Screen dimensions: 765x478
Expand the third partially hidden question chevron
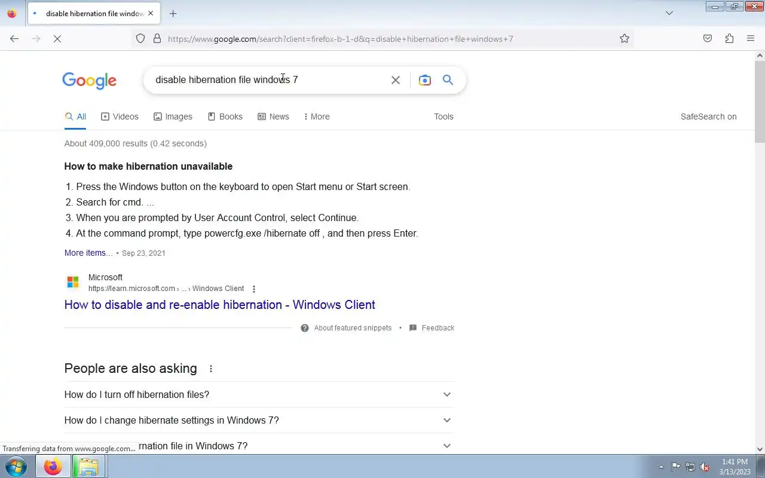pyautogui.click(x=446, y=446)
